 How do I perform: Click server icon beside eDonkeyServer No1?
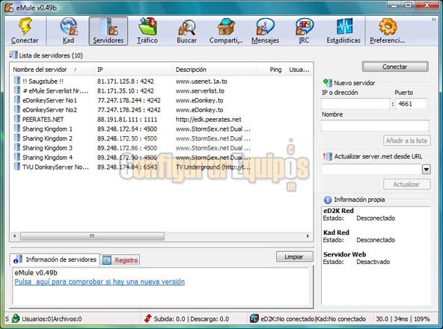[x=17, y=99]
